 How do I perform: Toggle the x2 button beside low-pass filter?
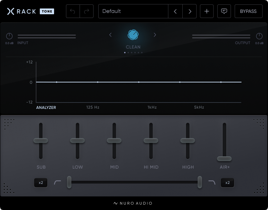(x=228, y=183)
